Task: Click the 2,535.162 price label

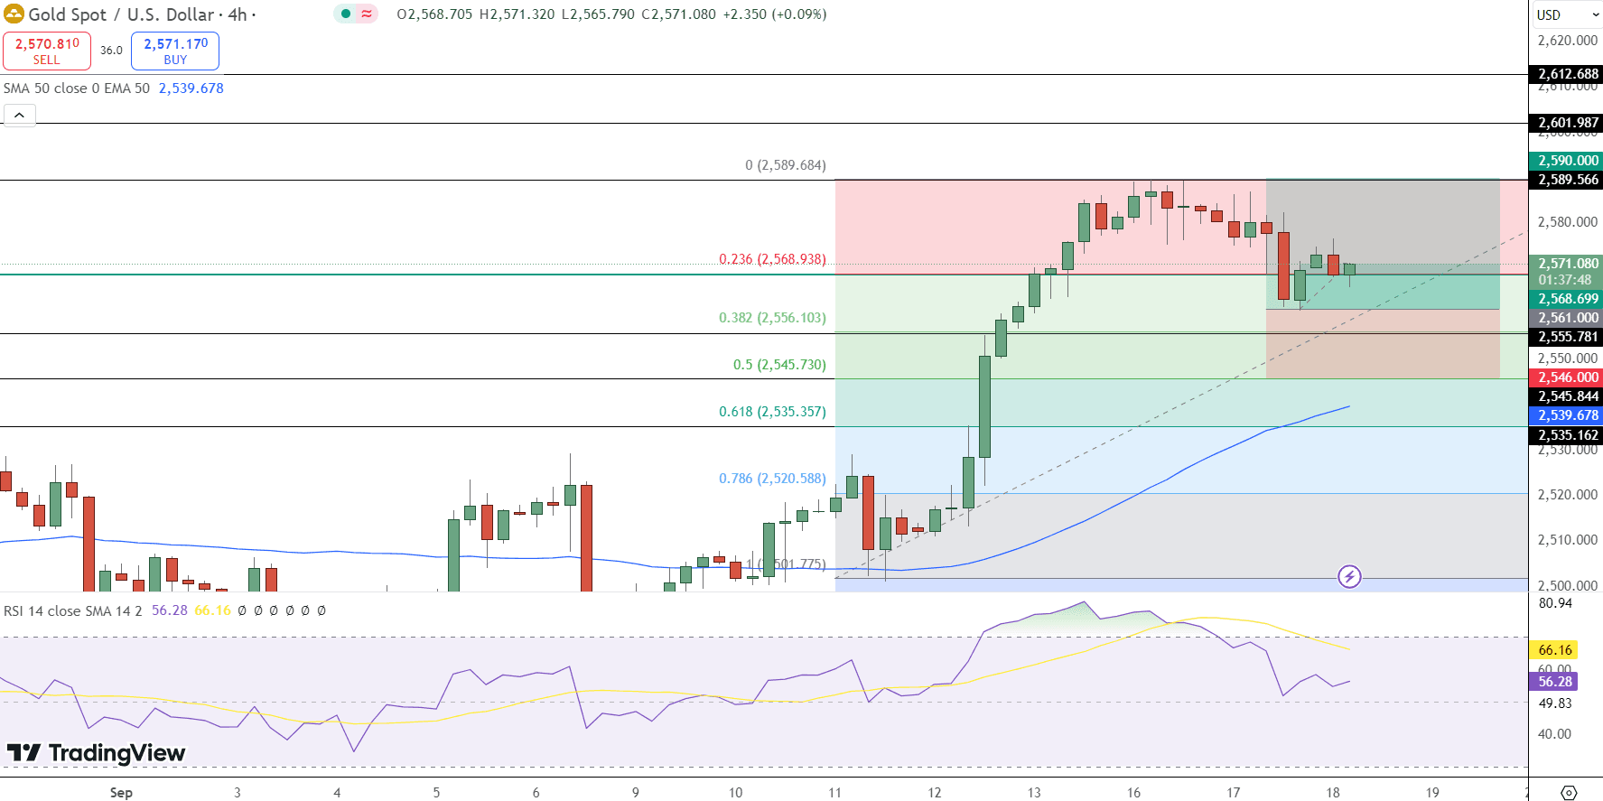Action: (1566, 435)
